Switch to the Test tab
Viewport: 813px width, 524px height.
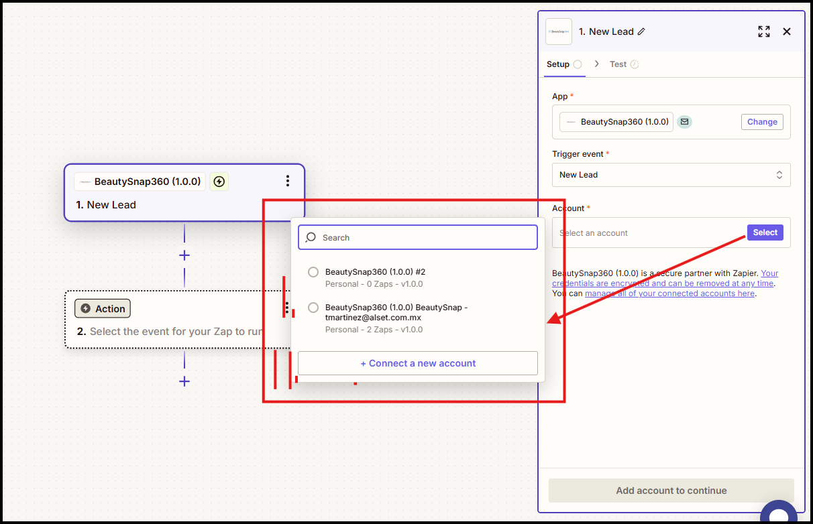(x=624, y=64)
